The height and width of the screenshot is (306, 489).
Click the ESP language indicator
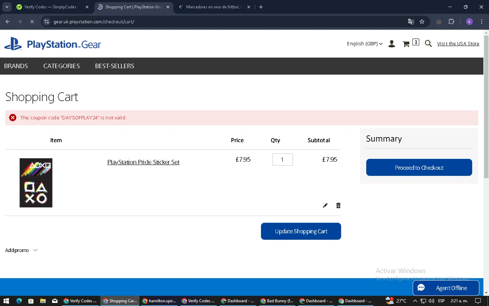coord(441,301)
